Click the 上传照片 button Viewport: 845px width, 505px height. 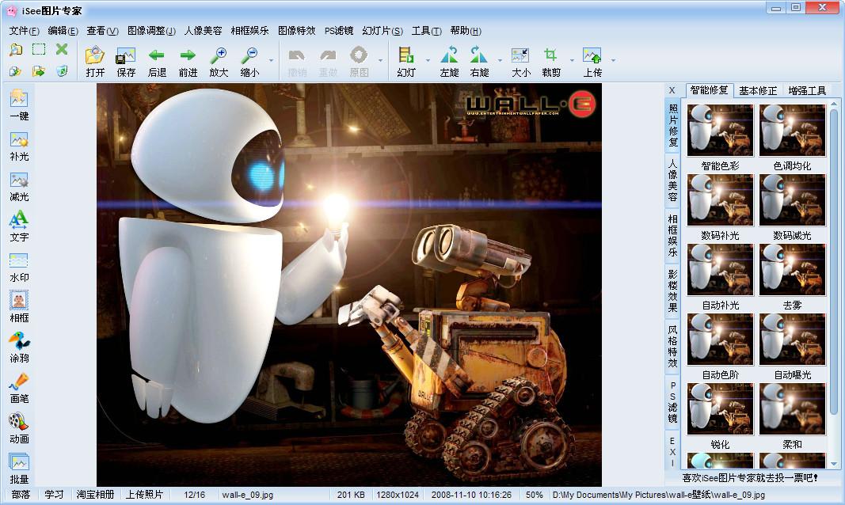tap(144, 494)
